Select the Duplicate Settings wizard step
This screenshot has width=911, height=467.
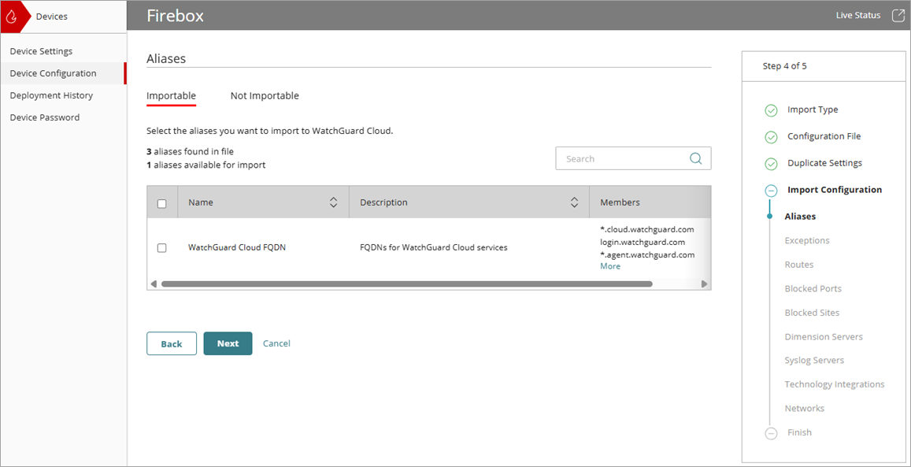click(x=825, y=163)
